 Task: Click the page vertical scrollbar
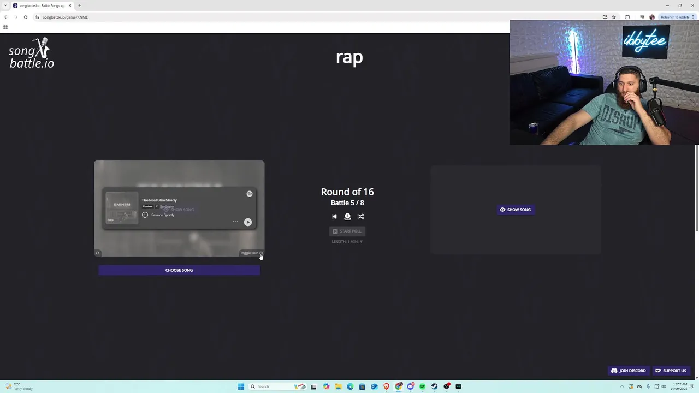[x=697, y=188]
